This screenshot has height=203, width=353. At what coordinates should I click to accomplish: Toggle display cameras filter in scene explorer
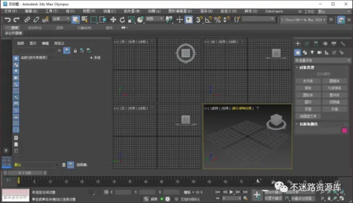16,78
